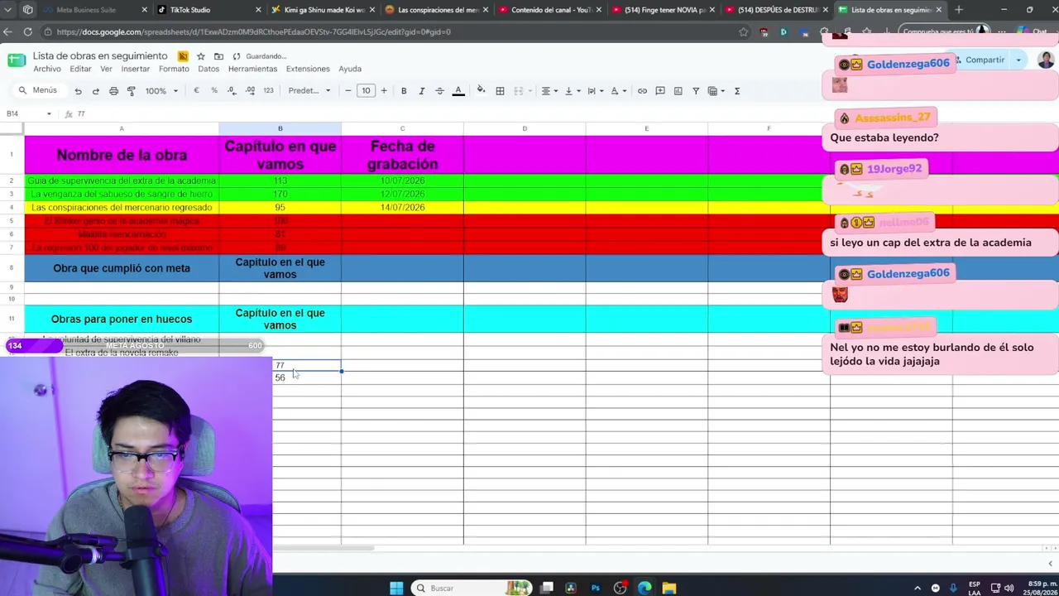Open the Windows Start menu
The height and width of the screenshot is (596, 1059).
tap(396, 588)
